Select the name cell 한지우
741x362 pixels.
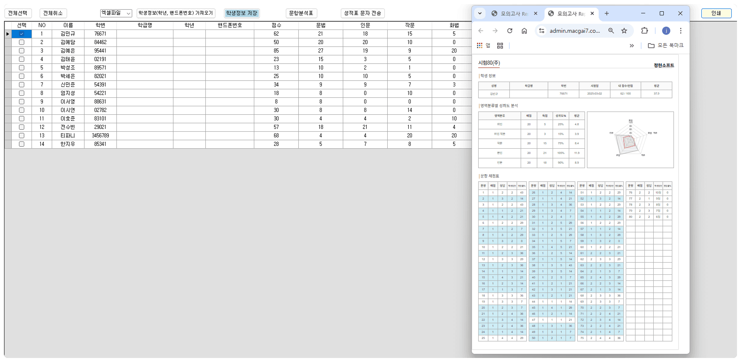point(68,144)
